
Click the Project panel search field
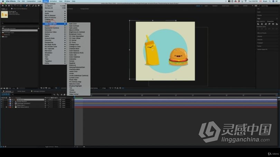pyautogui.click(x=20, y=23)
